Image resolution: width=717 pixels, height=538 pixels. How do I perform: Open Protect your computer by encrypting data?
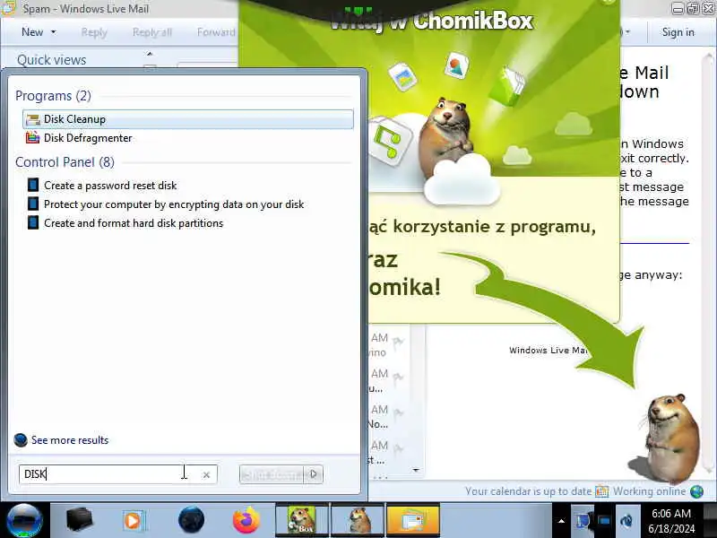tap(166, 204)
